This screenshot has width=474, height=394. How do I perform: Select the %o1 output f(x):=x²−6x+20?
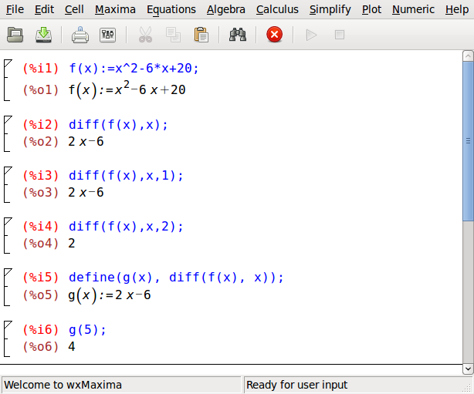127,89
